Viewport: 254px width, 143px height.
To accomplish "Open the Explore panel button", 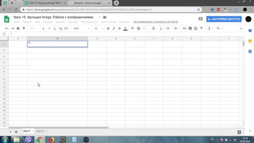I will tap(239, 132).
